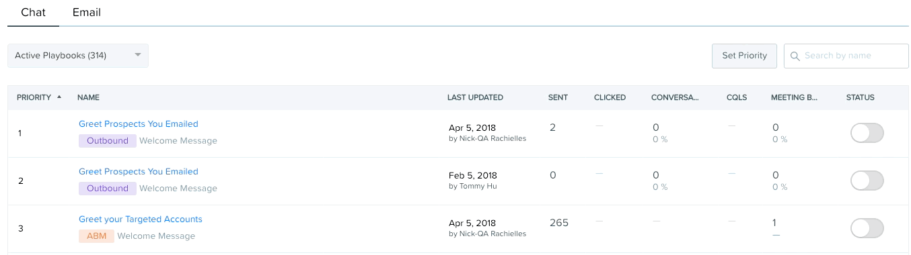Viewport: 911px width, 255px height.
Task: Click the Set Priority button
Action: pyautogui.click(x=744, y=56)
